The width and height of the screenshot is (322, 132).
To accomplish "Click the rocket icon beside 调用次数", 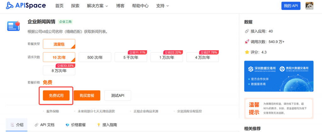I will [247, 42].
